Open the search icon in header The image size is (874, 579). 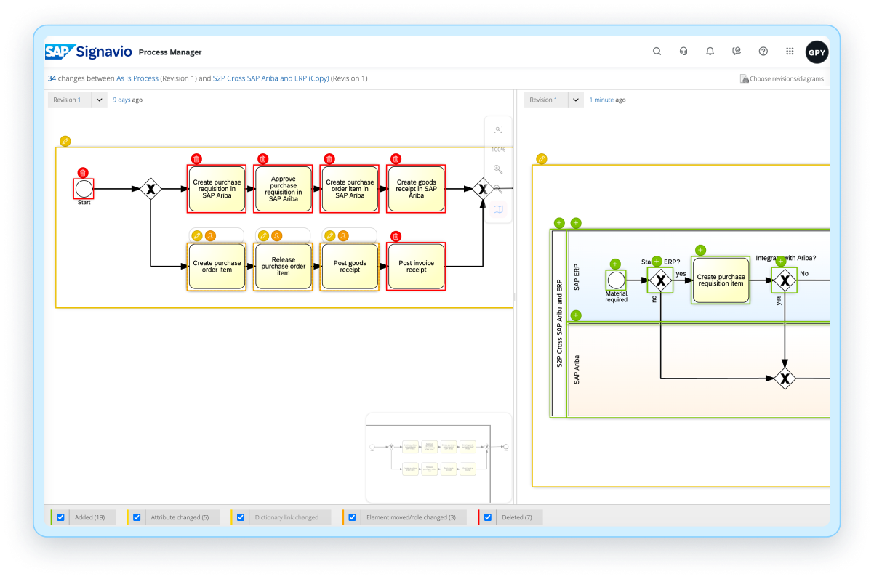coord(657,52)
